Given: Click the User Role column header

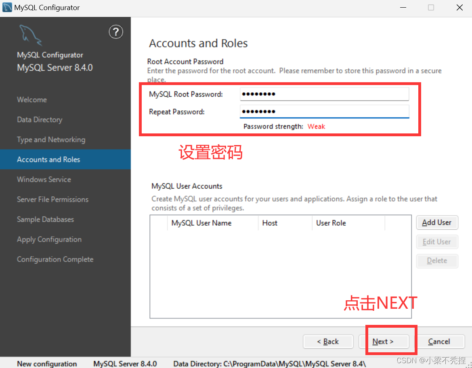Looking at the screenshot, I should (x=348, y=223).
